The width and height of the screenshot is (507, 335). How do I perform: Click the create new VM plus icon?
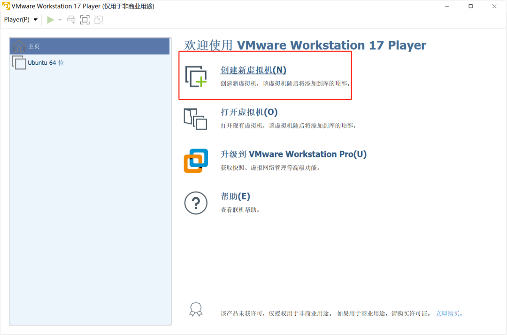pos(196,77)
